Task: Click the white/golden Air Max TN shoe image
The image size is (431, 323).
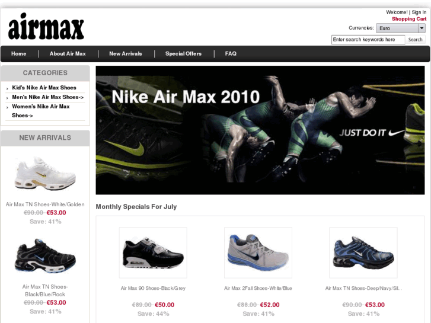Action: pyautogui.click(x=45, y=174)
